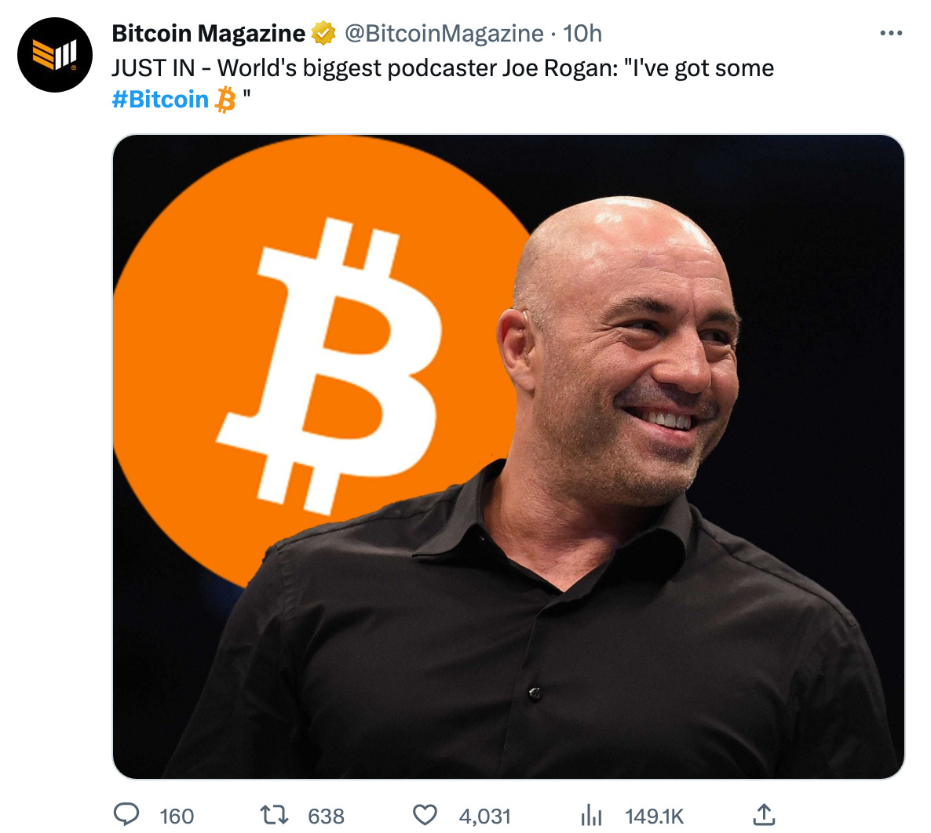The image size is (931, 833).
Task: Click the 160 replies count
Action: pos(177,817)
